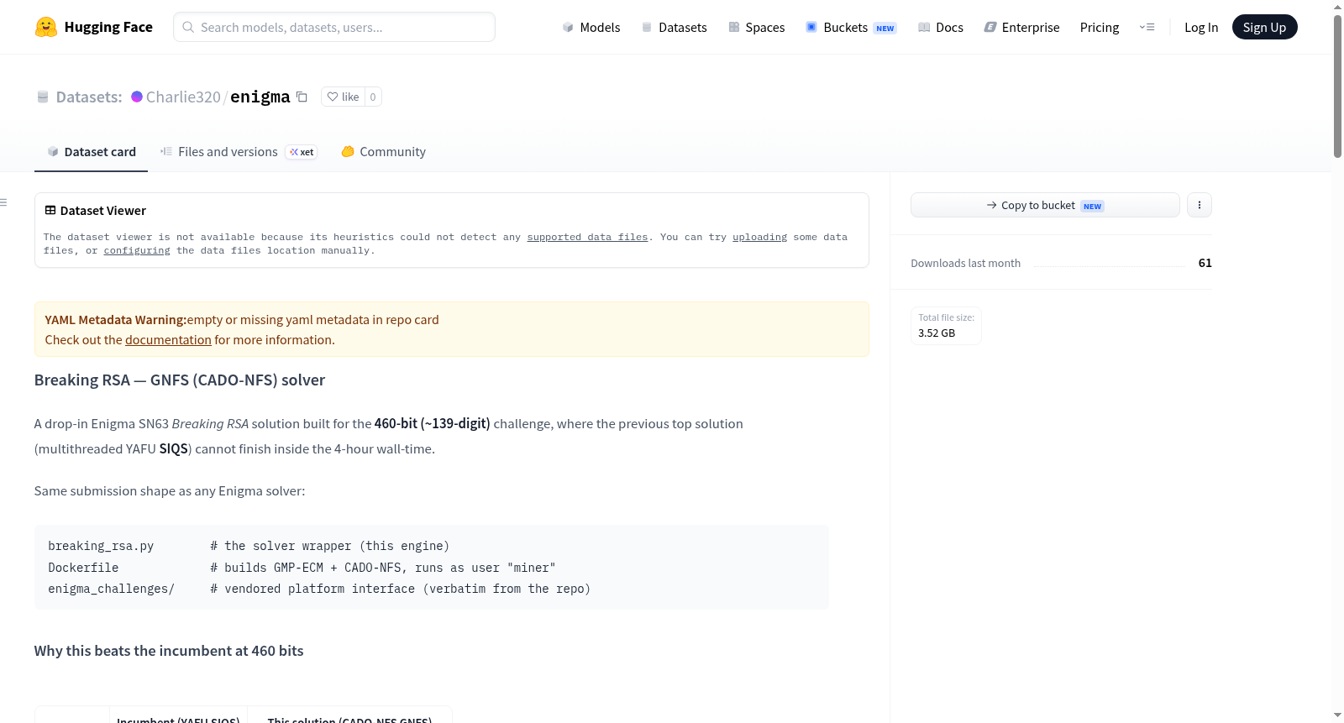Go to the Pricing page
The image size is (1344, 723).
click(x=1100, y=27)
